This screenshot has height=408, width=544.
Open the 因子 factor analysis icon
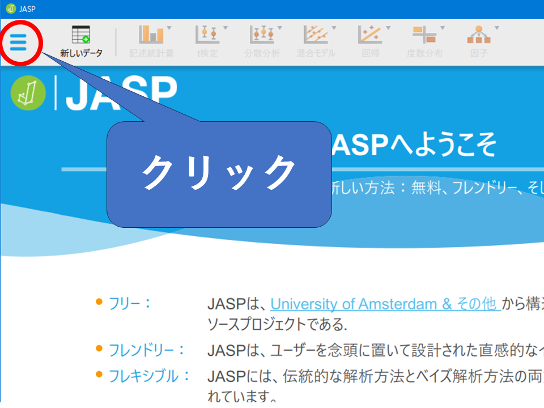[x=478, y=35]
